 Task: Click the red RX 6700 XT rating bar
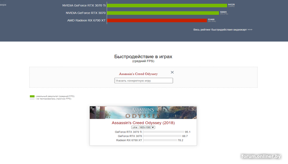(157, 21)
